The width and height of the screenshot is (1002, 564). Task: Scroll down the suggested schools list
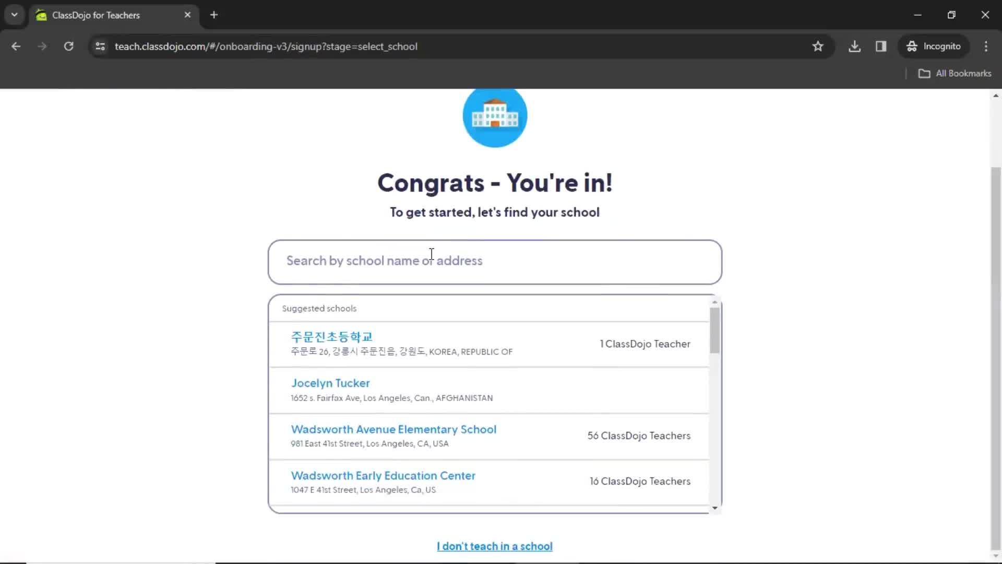(713, 508)
